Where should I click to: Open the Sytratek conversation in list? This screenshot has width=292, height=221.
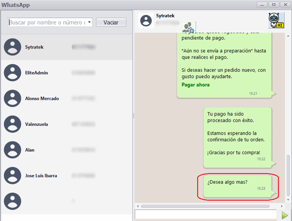pyautogui.click(x=34, y=47)
